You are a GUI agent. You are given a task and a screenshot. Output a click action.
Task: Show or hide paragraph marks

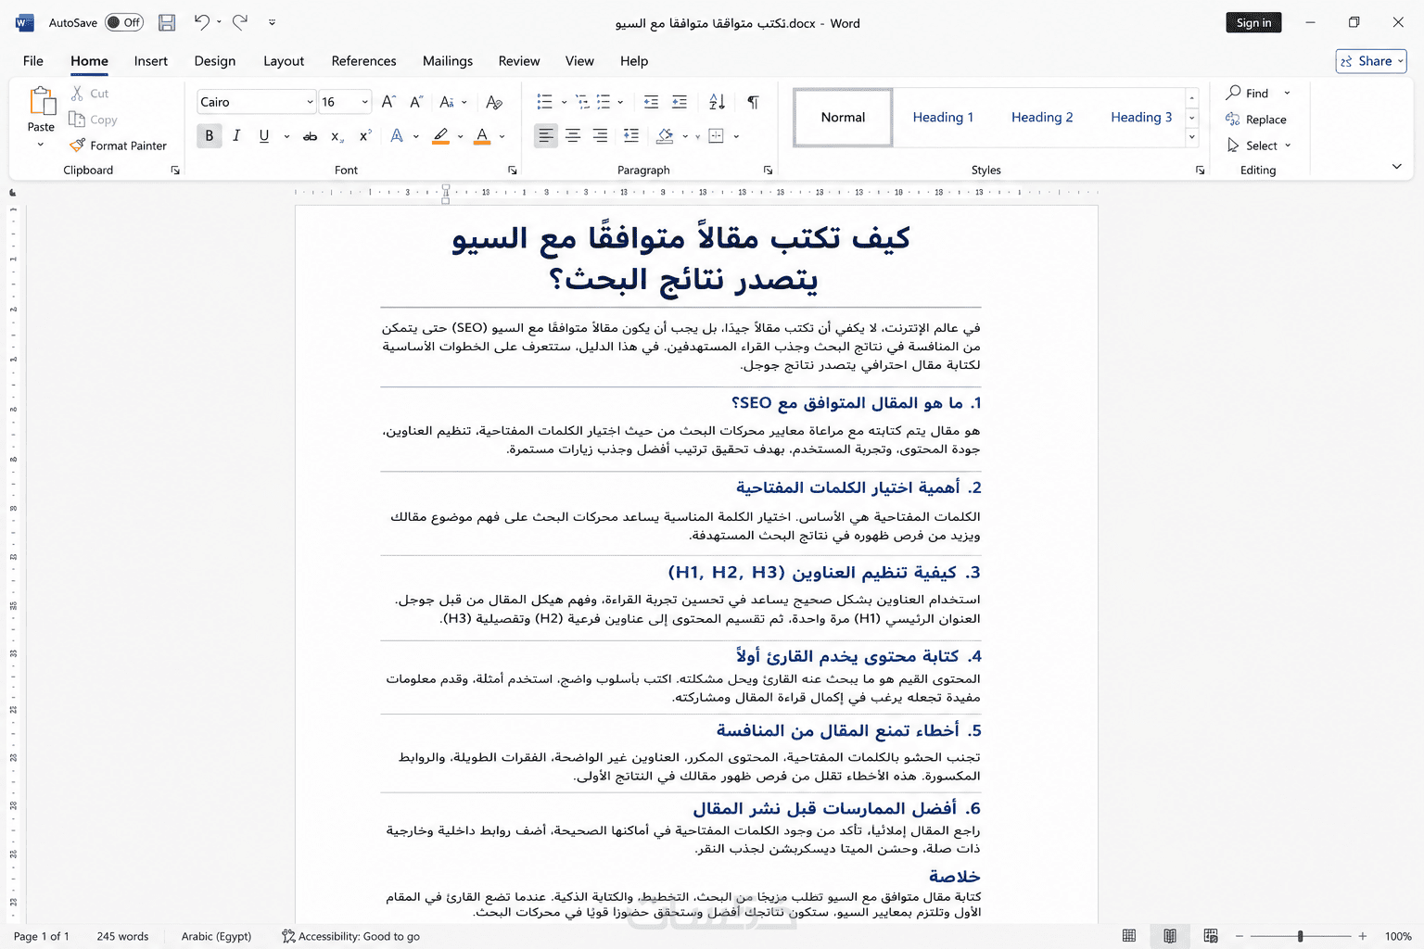click(753, 102)
